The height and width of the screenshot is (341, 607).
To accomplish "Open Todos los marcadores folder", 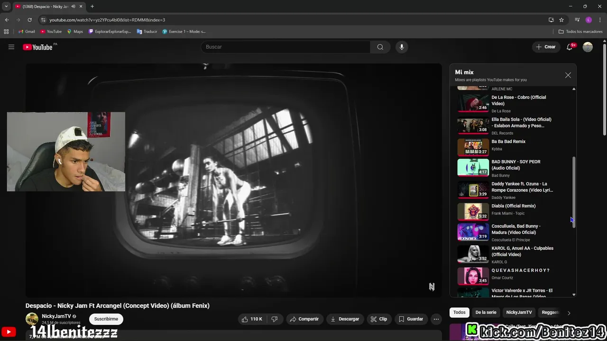I will click(x=580, y=32).
